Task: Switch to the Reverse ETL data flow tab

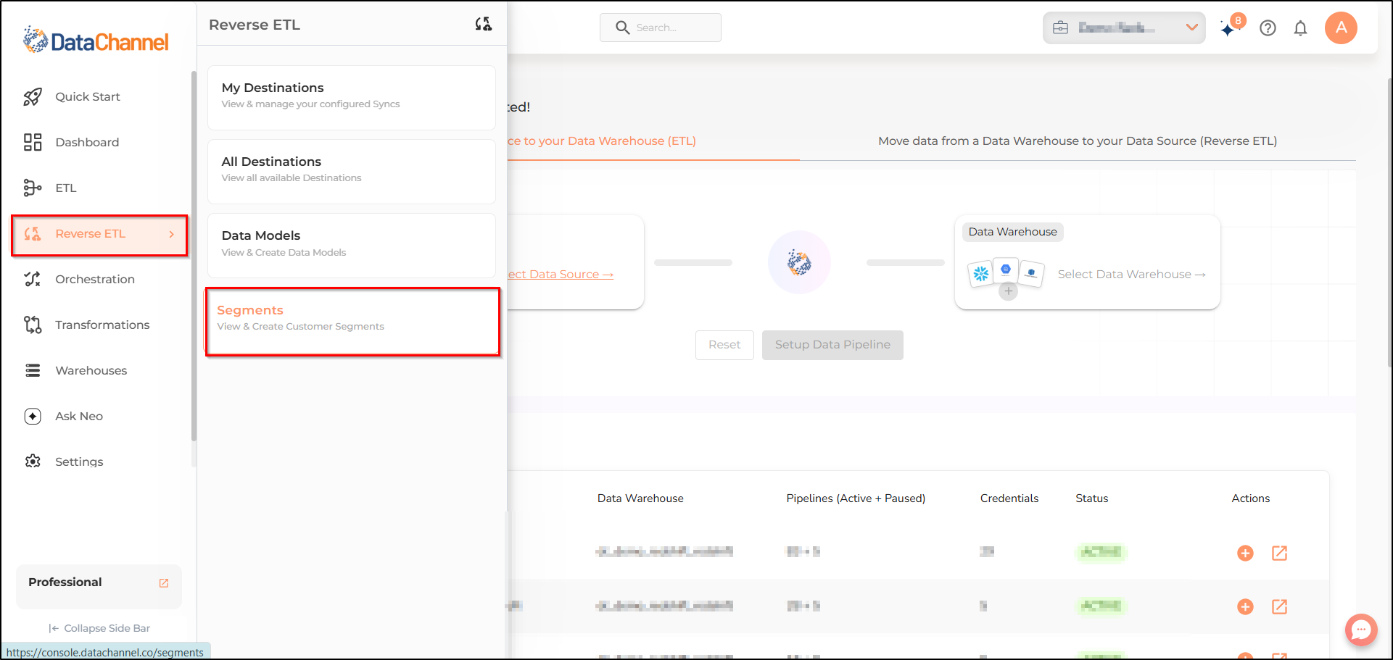Action: [x=1078, y=141]
